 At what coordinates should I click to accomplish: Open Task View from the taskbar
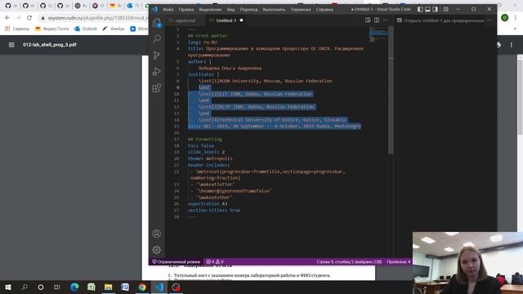pyautogui.click(x=57, y=287)
